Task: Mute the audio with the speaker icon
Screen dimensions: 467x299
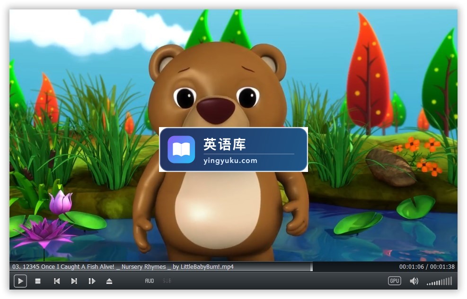Action: coord(414,281)
